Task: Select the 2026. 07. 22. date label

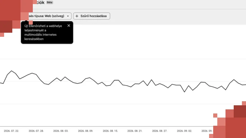Action: pos(11,131)
